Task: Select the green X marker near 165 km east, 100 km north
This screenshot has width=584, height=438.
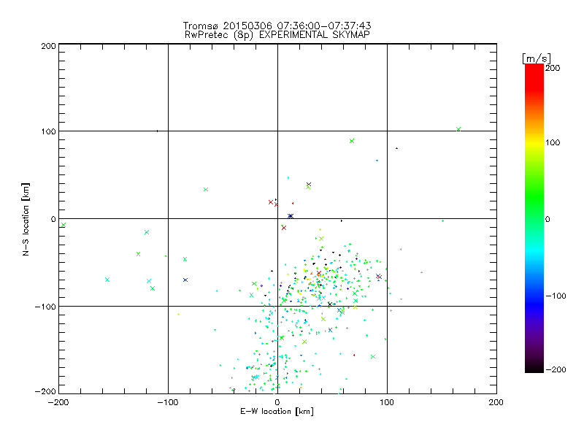Action: pyautogui.click(x=458, y=129)
